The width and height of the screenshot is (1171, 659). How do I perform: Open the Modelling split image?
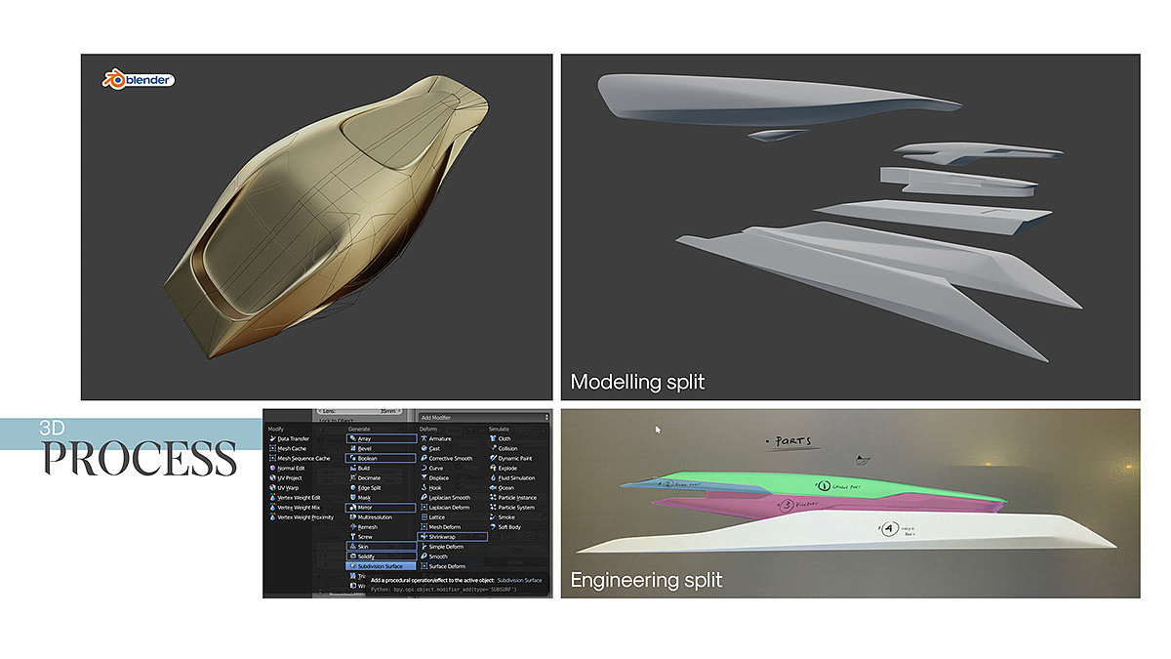[x=850, y=227]
